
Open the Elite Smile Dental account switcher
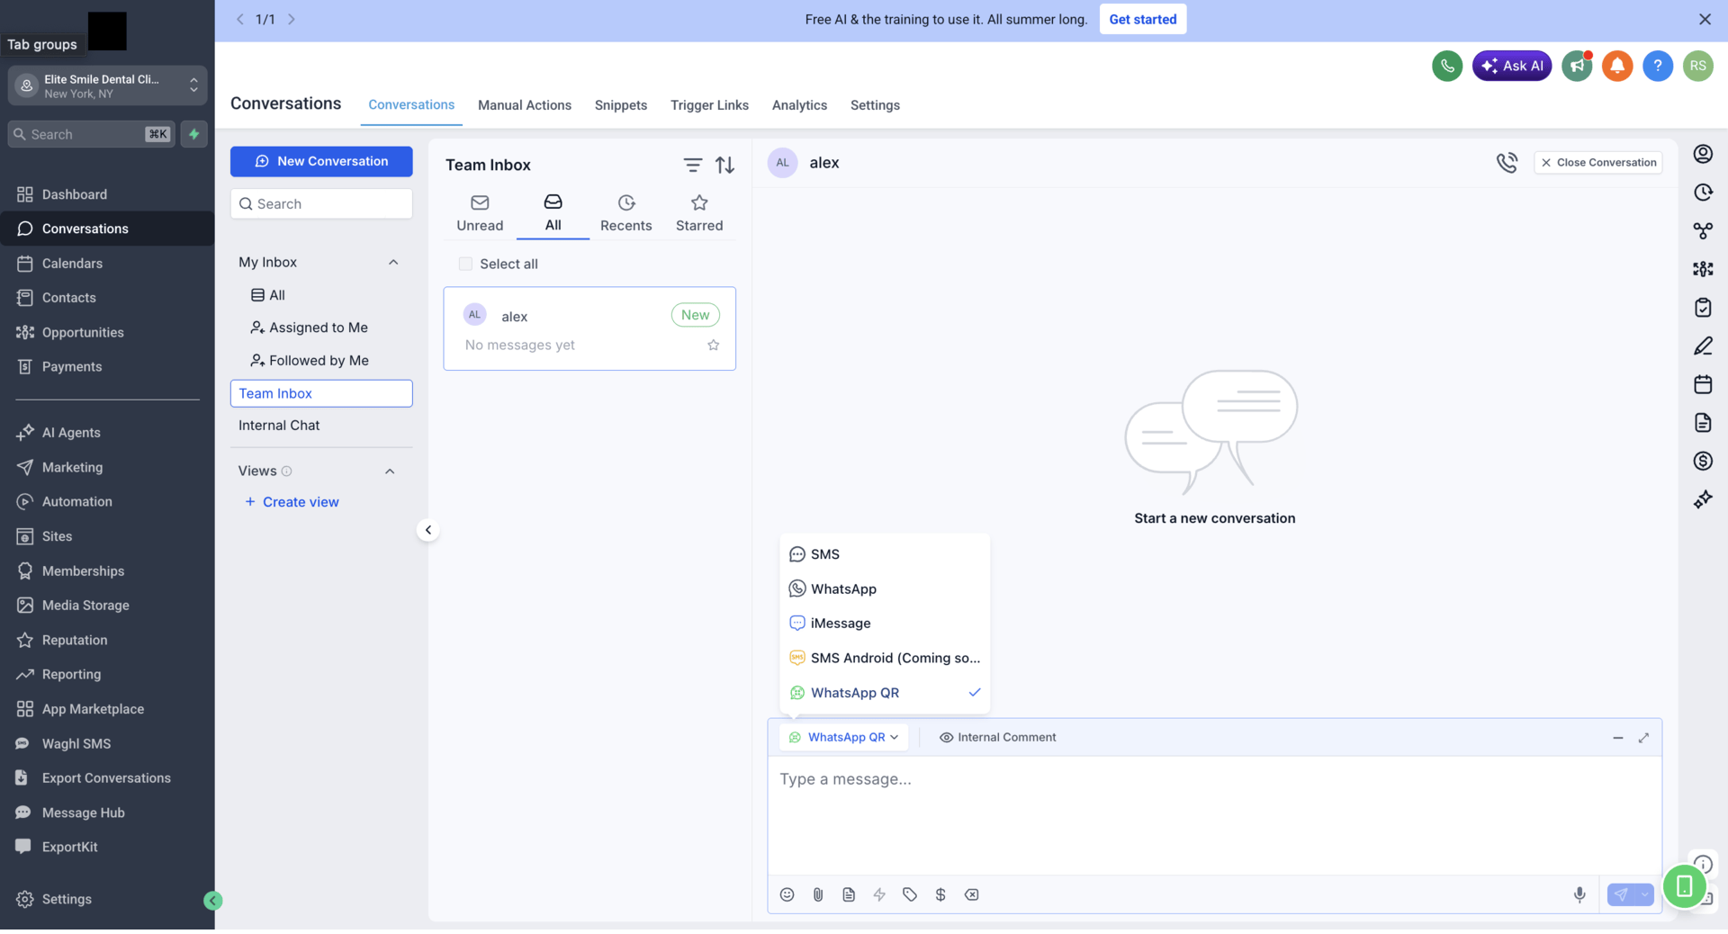[x=107, y=86]
